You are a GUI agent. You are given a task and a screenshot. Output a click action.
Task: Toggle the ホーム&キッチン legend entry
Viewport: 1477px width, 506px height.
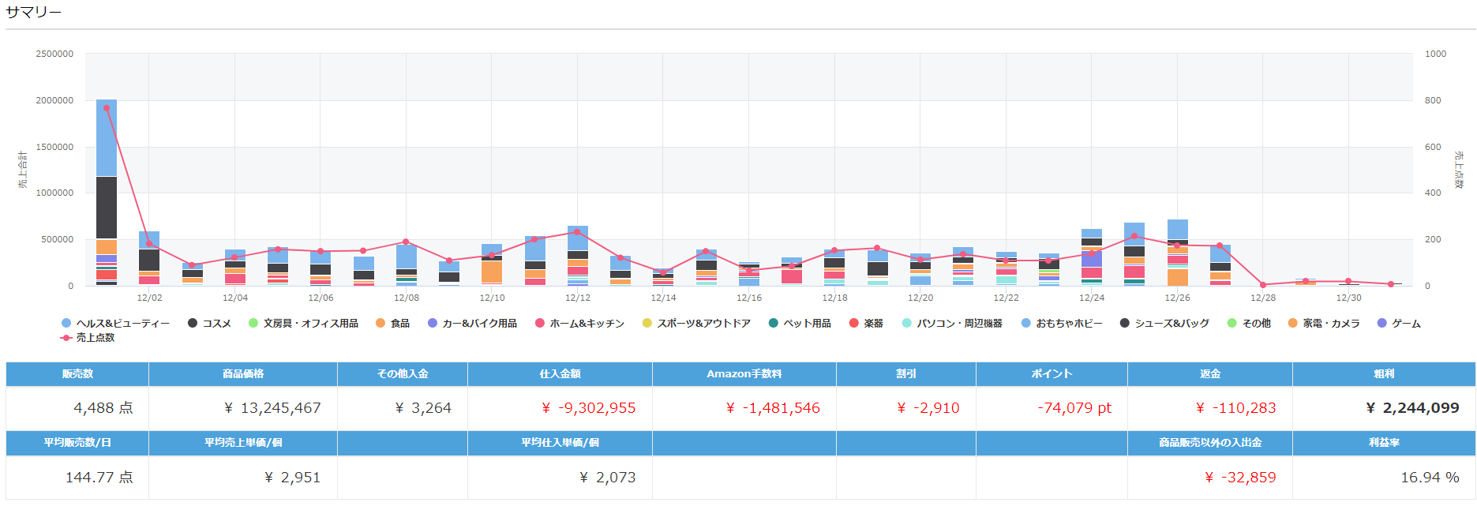coord(579,324)
